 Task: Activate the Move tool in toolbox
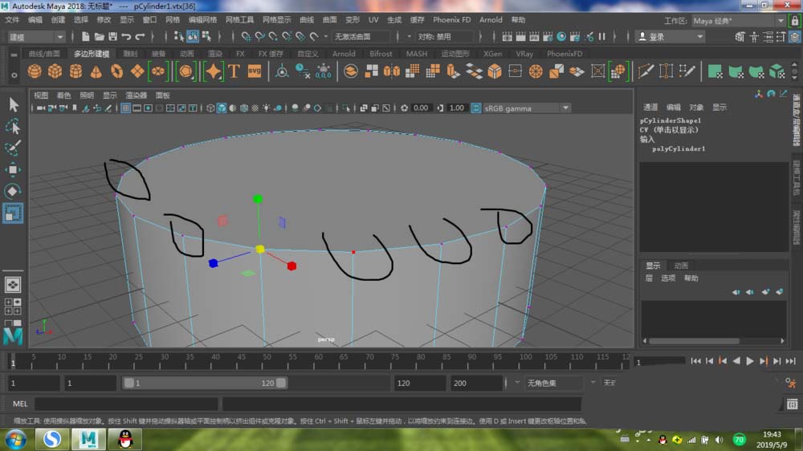[x=14, y=169]
